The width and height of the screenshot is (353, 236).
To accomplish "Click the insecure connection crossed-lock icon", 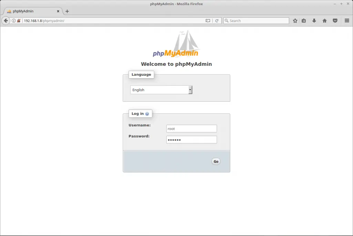I will [x=19, y=21].
